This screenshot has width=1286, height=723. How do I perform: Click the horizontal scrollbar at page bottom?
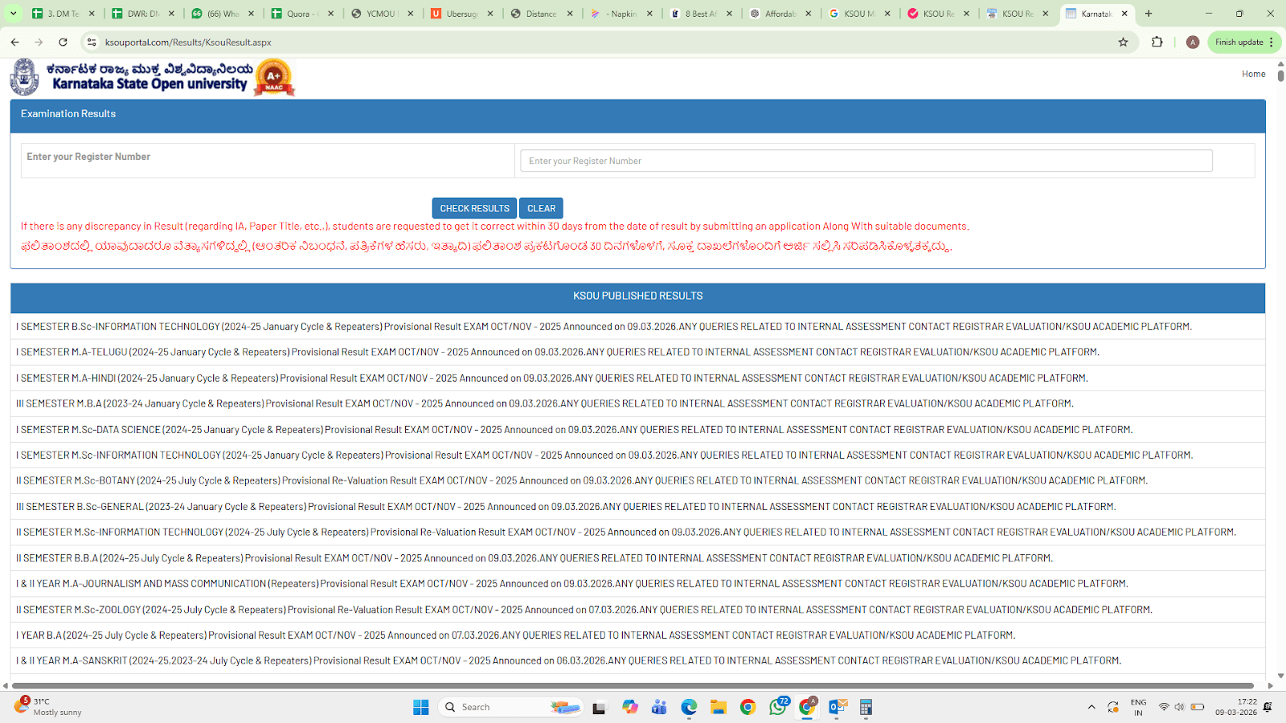632,686
